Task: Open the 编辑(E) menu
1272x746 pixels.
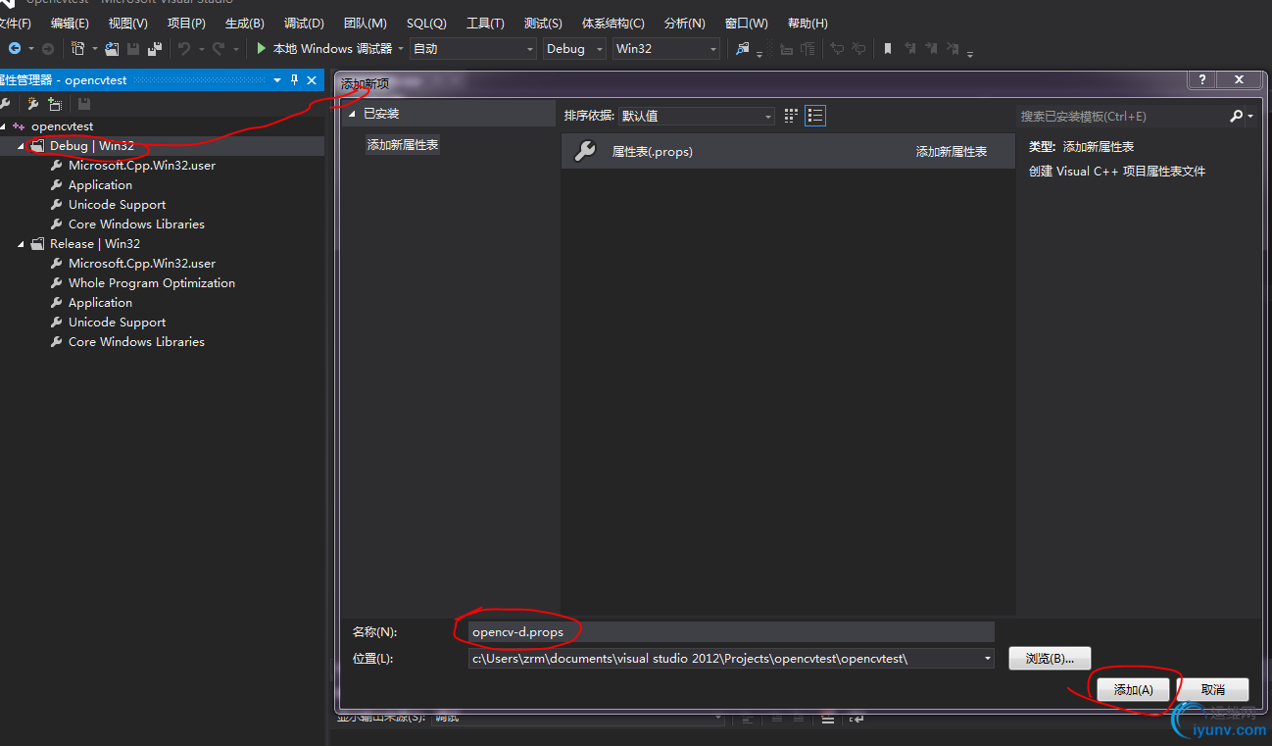Action: click(70, 23)
